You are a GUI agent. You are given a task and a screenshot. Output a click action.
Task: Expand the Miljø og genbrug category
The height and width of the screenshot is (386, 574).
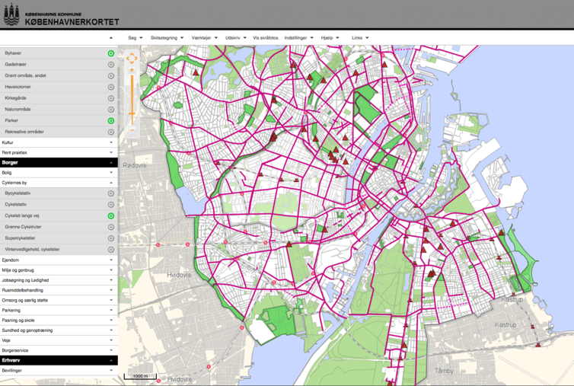(59, 270)
